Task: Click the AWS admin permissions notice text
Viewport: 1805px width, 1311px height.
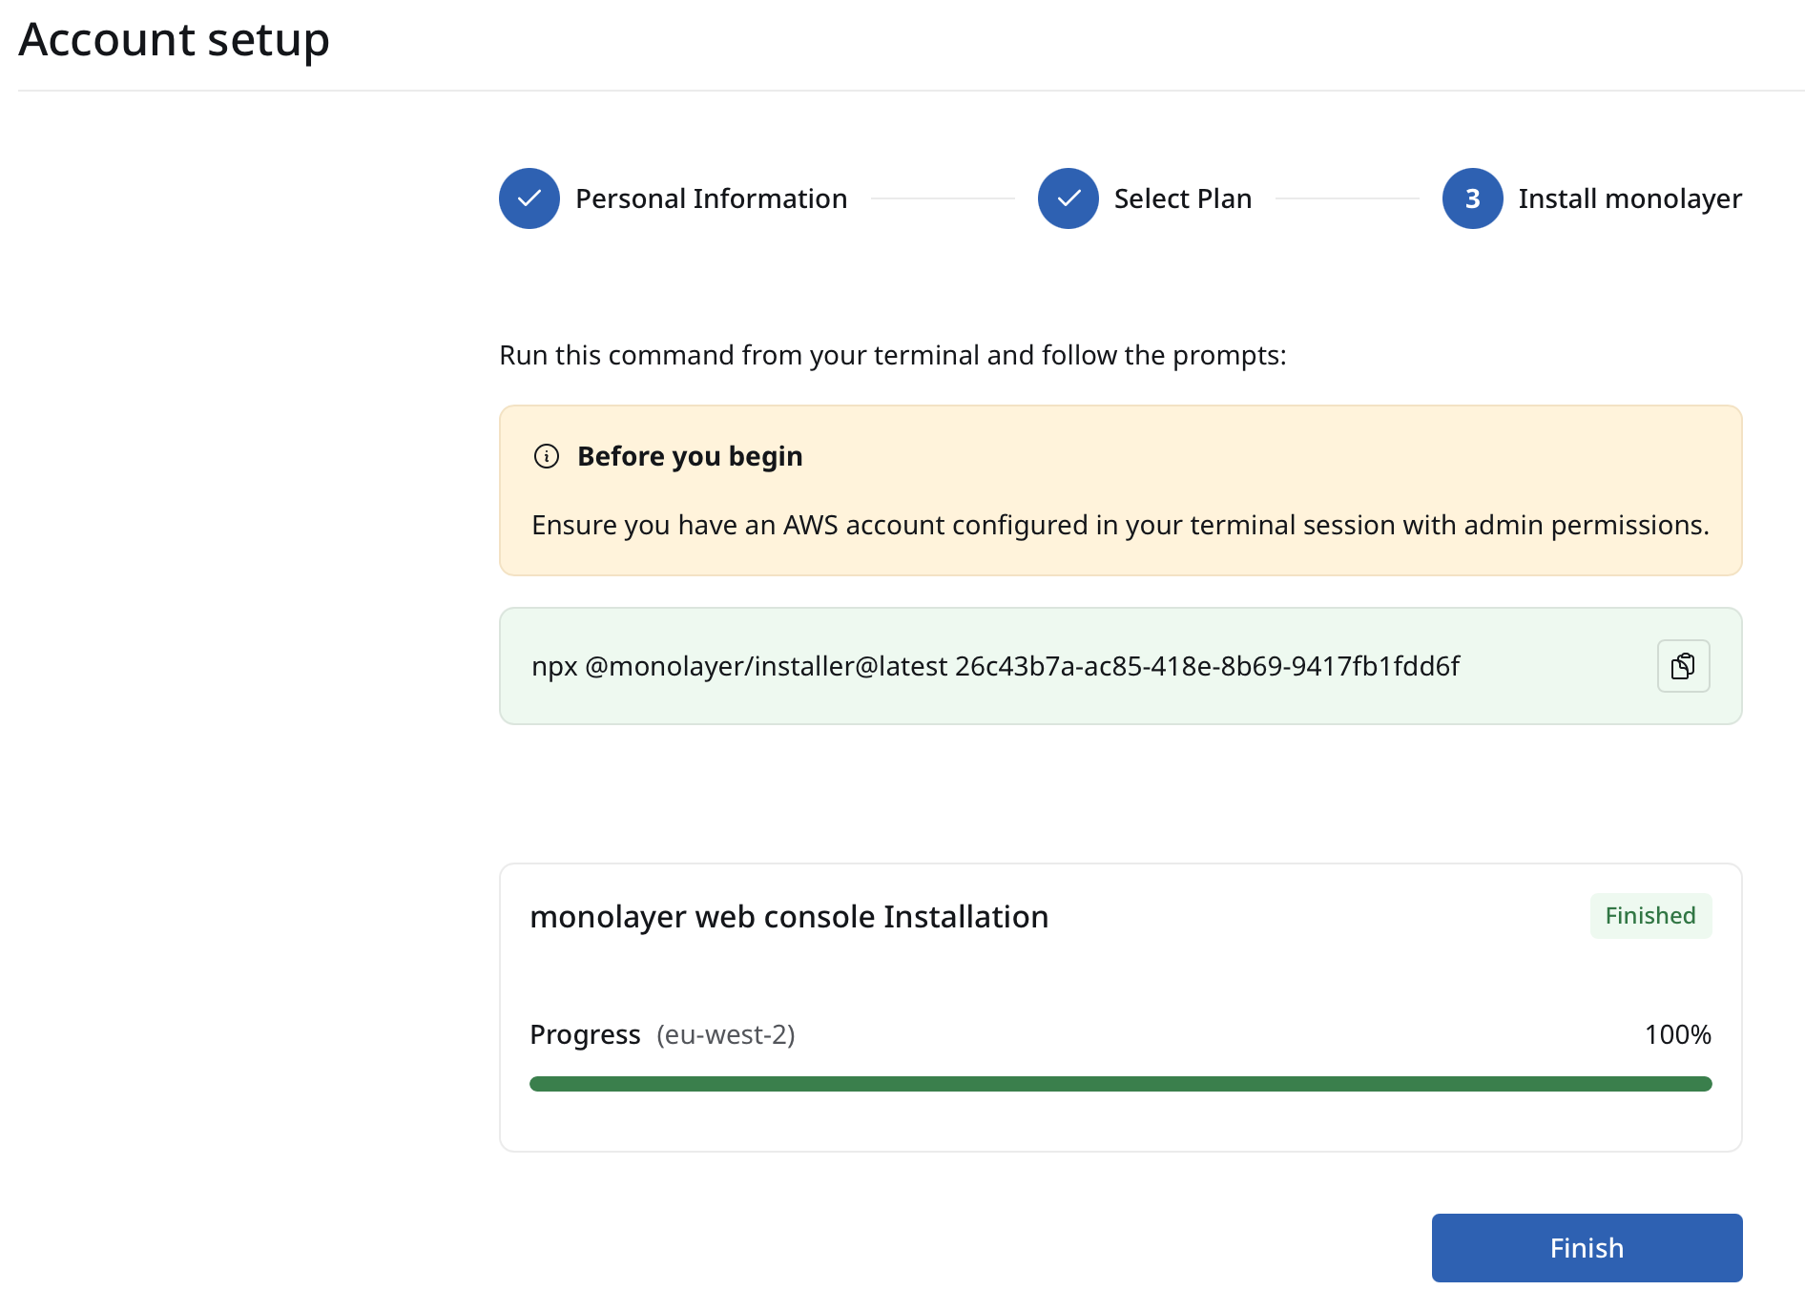Action: tap(1120, 525)
